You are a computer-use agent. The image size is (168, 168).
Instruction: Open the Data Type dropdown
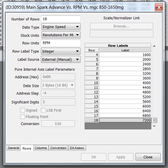[61, 27]
